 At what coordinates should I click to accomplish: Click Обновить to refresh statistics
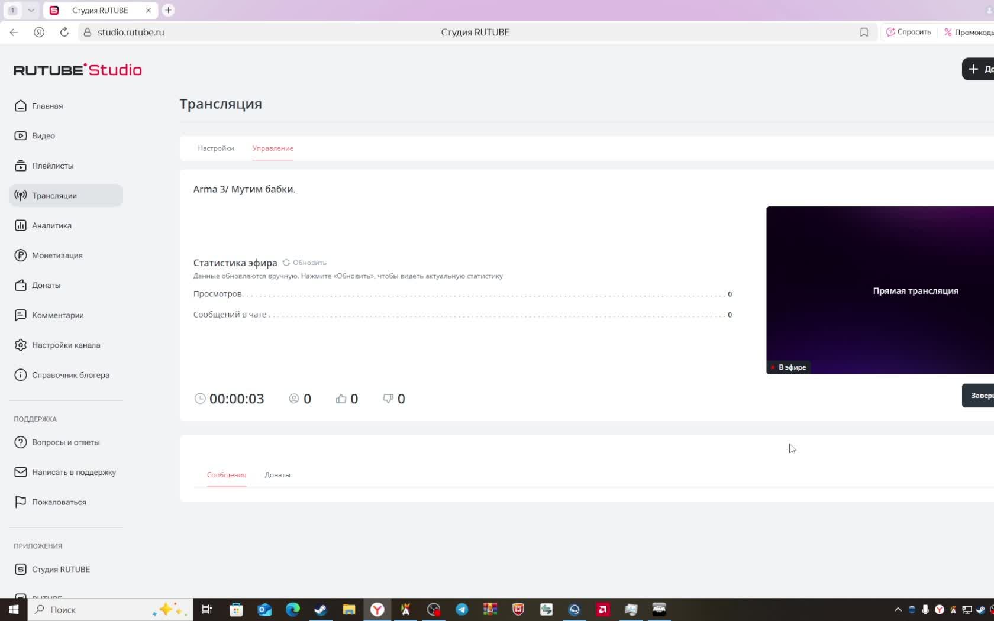point(309,263)
